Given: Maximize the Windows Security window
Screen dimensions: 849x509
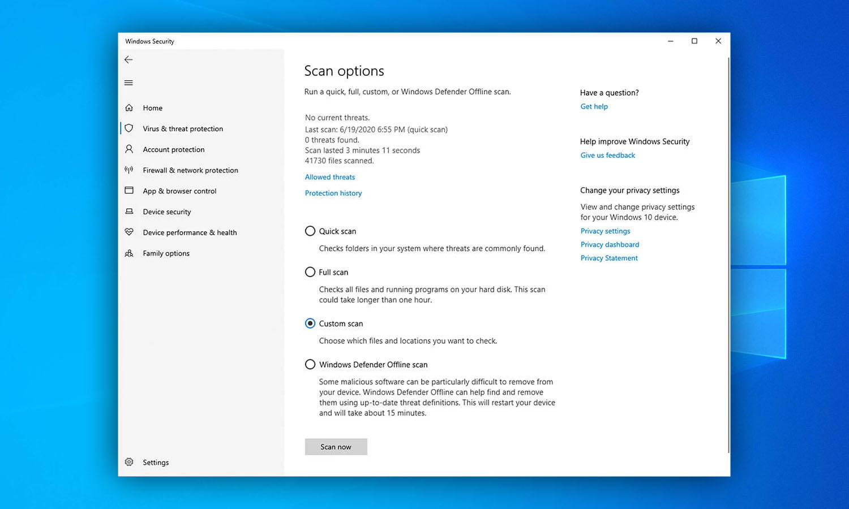Looking at the screenshot, I should [694, 41].
